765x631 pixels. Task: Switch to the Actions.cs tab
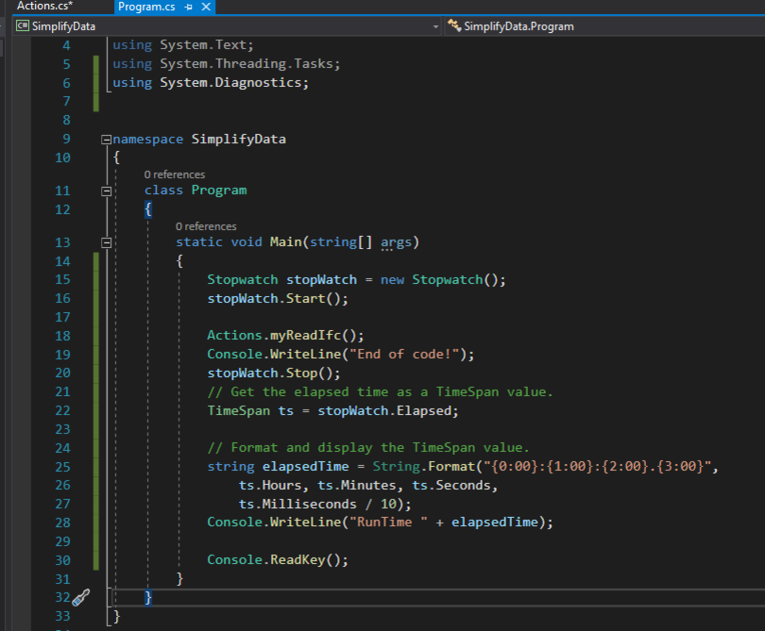(x=44, y=7)
